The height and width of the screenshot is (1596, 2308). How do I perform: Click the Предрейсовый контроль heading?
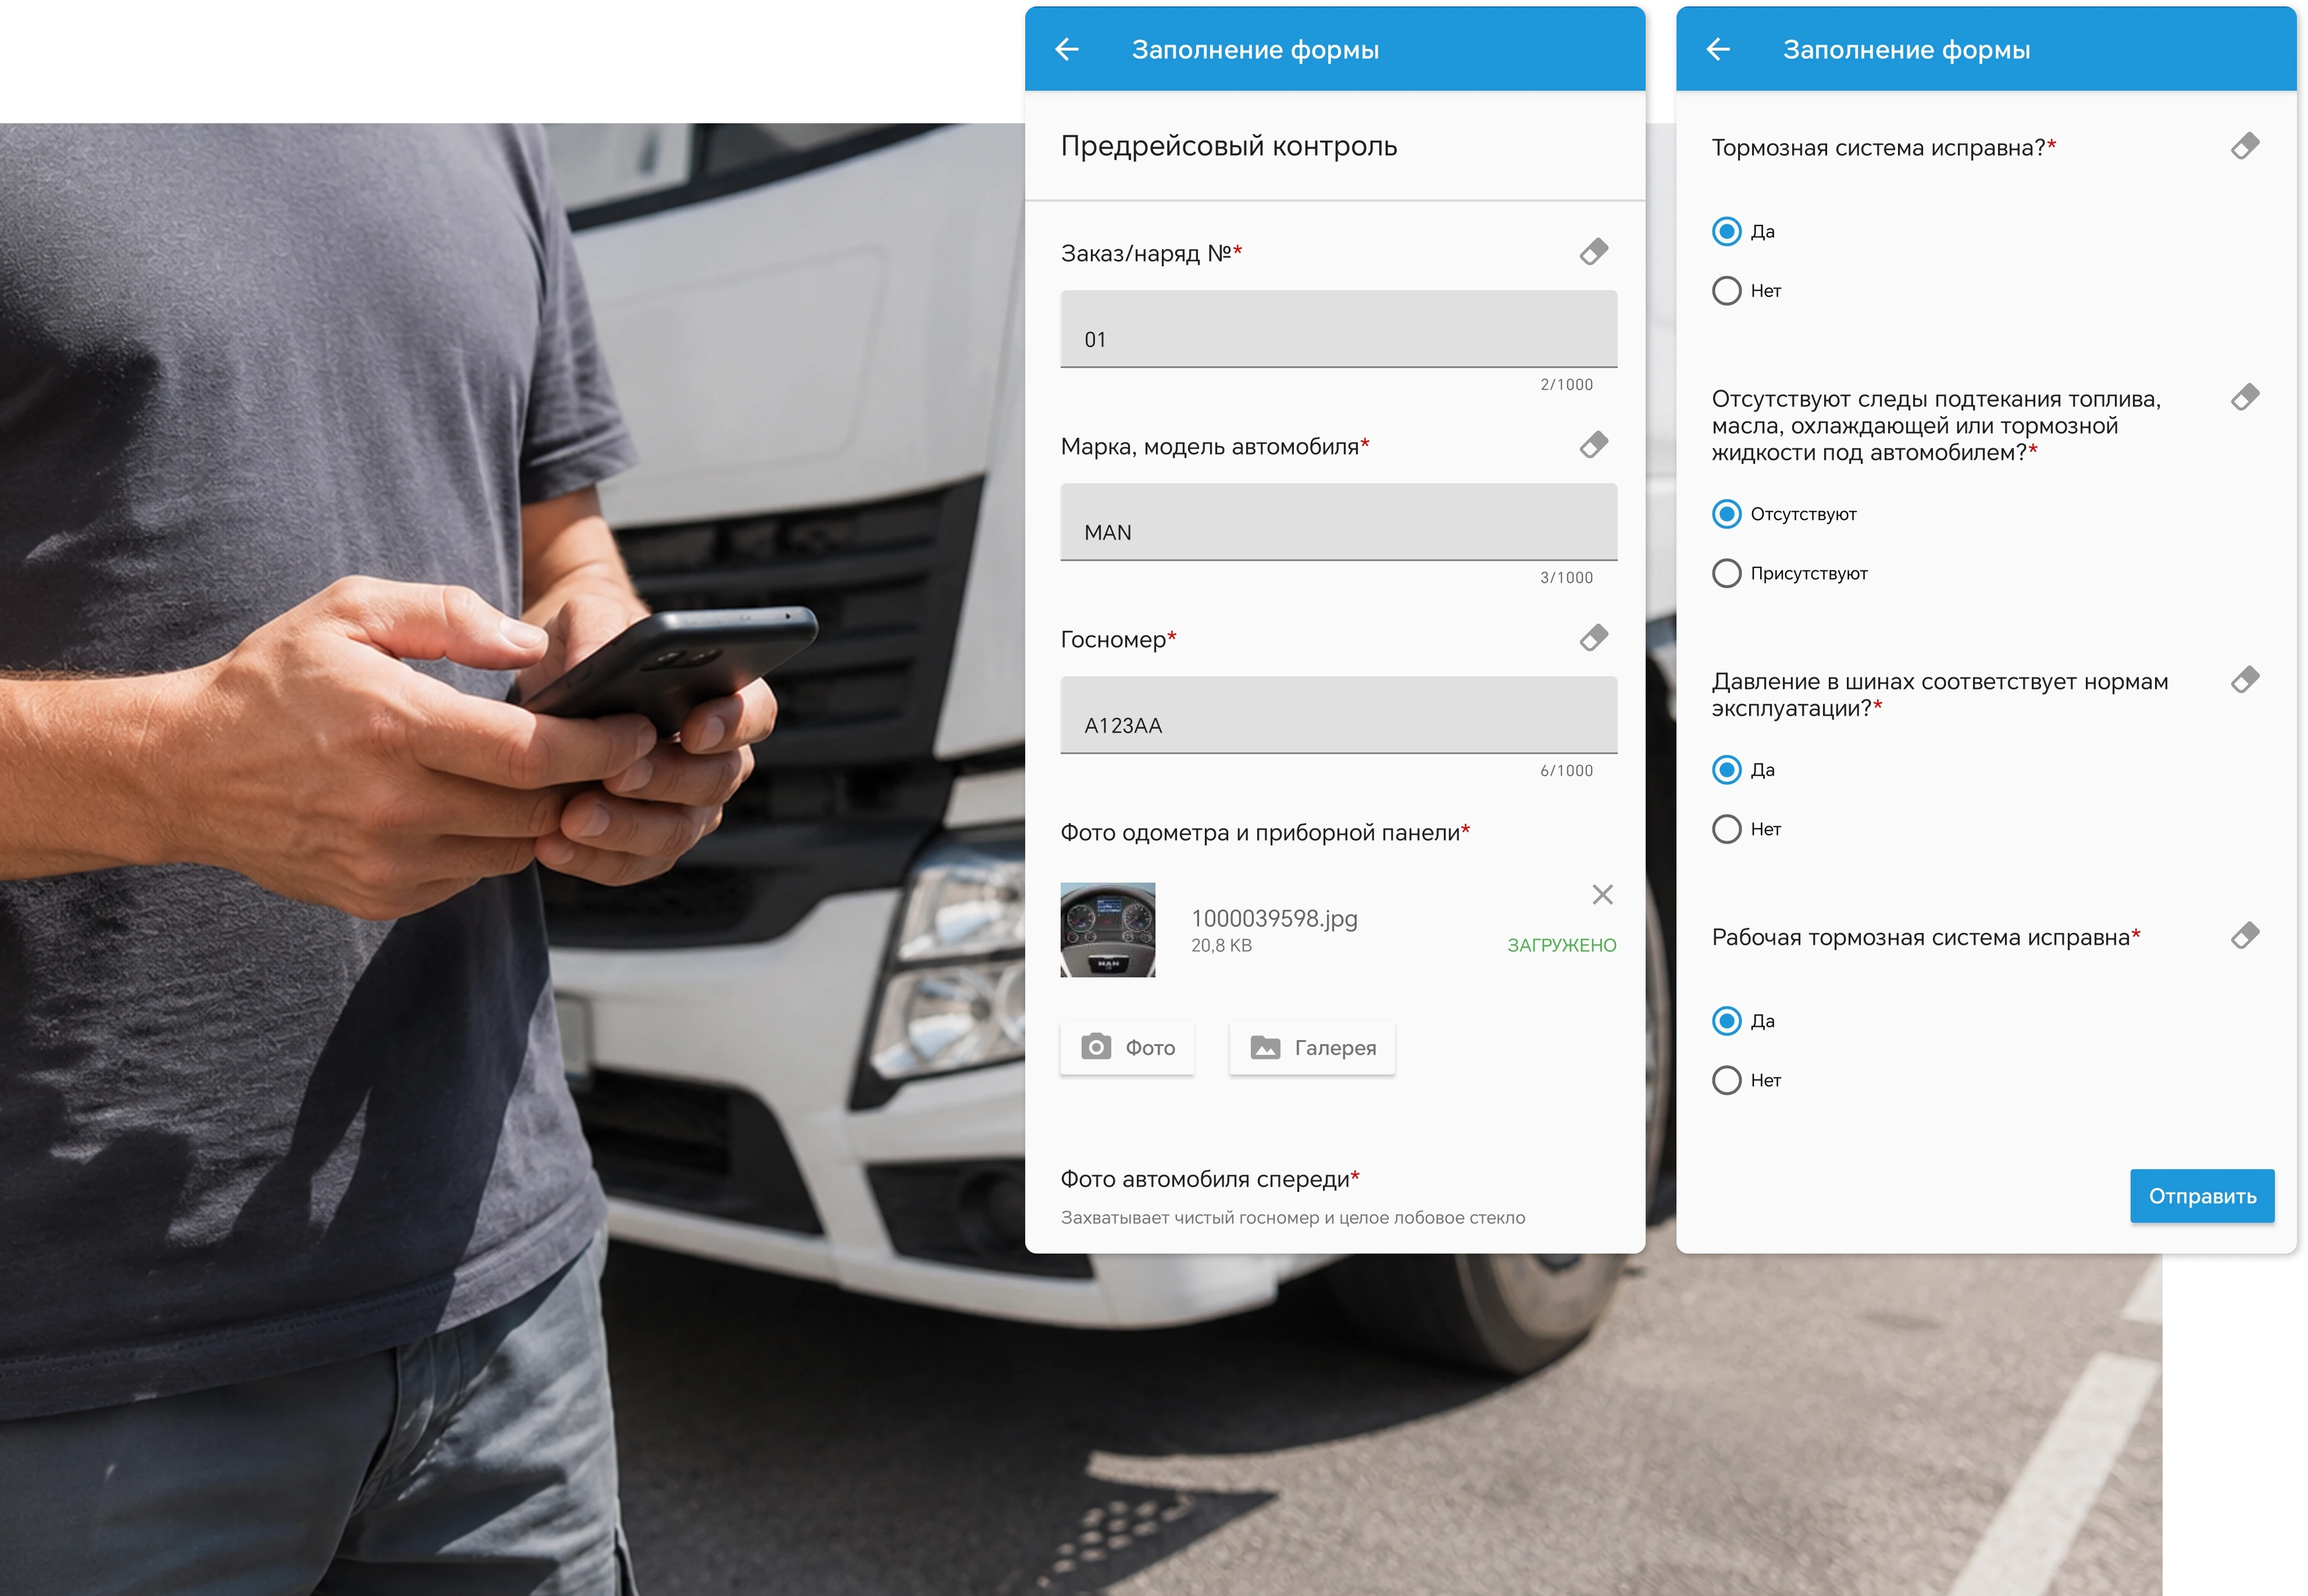point(1229,147)
